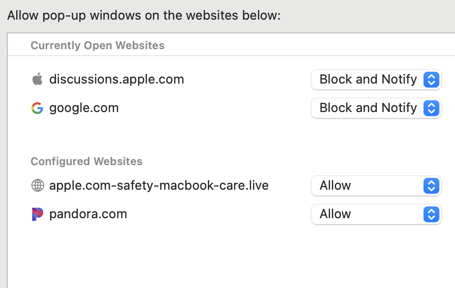This screenshot has height=288, width=455.
Task: Click blue chevrons for apple.com-safety-macbook-care.live setting
Action: click(x=431, y=186)
